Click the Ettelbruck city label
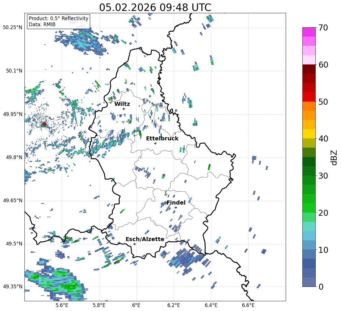The height and width of the screenshot is (311, 341). click(162, 139)
